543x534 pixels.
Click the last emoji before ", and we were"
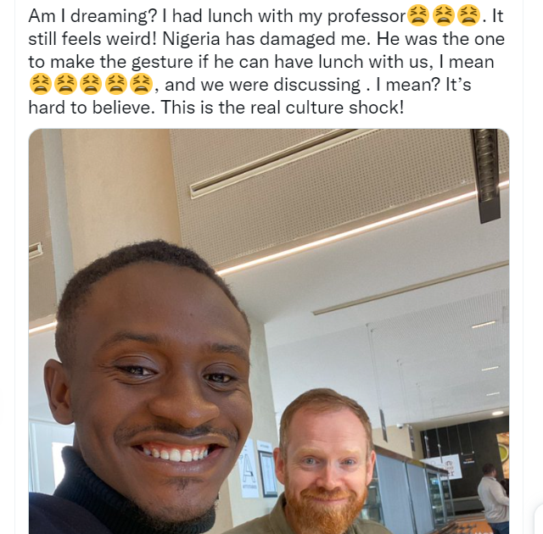coord(141,85)
